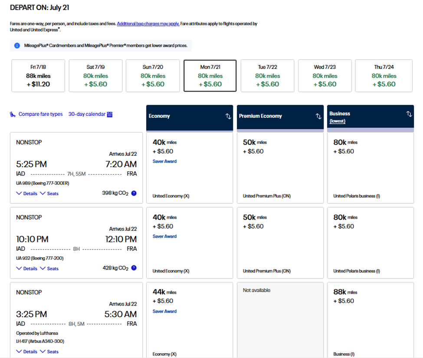Pick 50k miles Premium Plus fare on UA 989
This screenshot has width=423, height=358.
point(280,168)
